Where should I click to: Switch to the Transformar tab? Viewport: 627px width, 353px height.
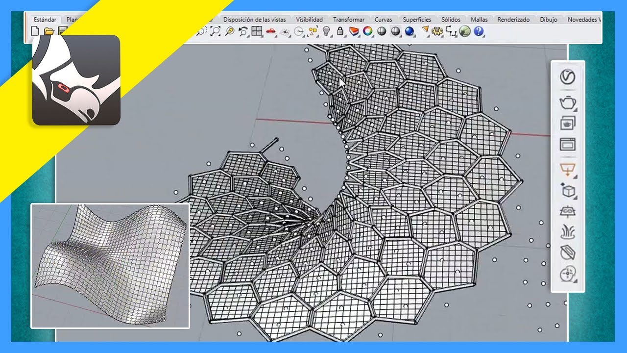click(x=349, y=20)
